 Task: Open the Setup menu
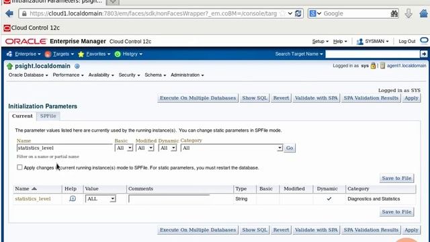click(x=320, y=42)
